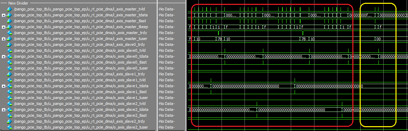Select the o_axis_slave1_tuser signal name

(x=81, y=98)
